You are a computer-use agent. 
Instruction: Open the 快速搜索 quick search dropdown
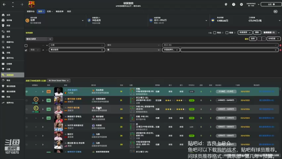245,33
